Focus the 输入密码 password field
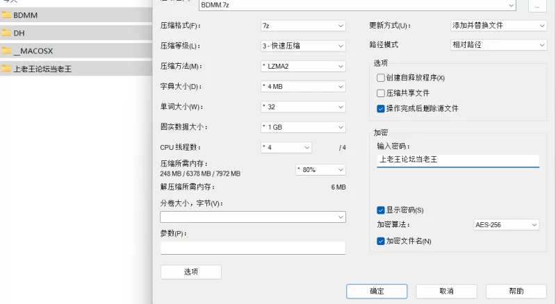This screenshot has height=304, width=556. point(458,160)
